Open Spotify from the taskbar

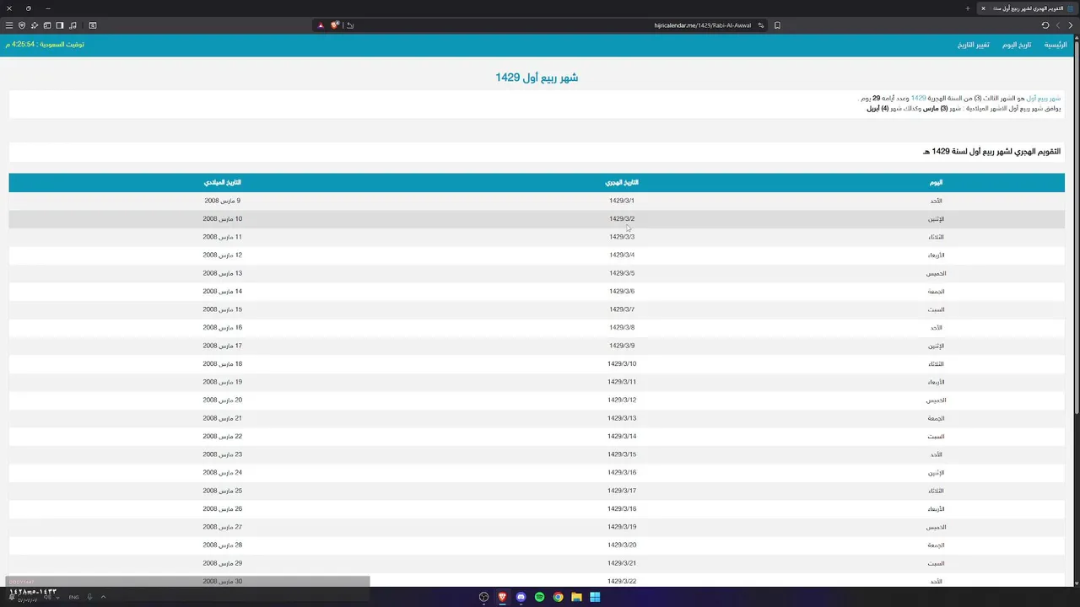click(x=539, y=597)
